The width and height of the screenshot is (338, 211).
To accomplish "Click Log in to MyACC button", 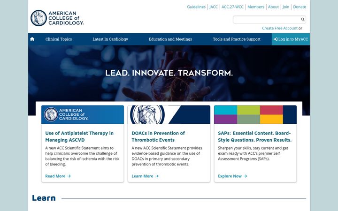I will pos(291,39).
